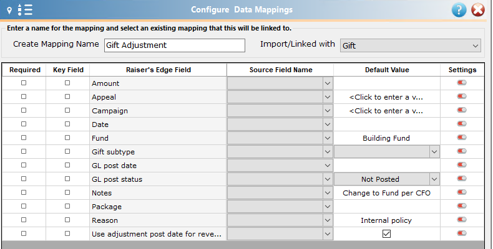Viewport: 493px width, 249px height.
Task: Check the Key Field box for Fund
Action: coord(67,138)
